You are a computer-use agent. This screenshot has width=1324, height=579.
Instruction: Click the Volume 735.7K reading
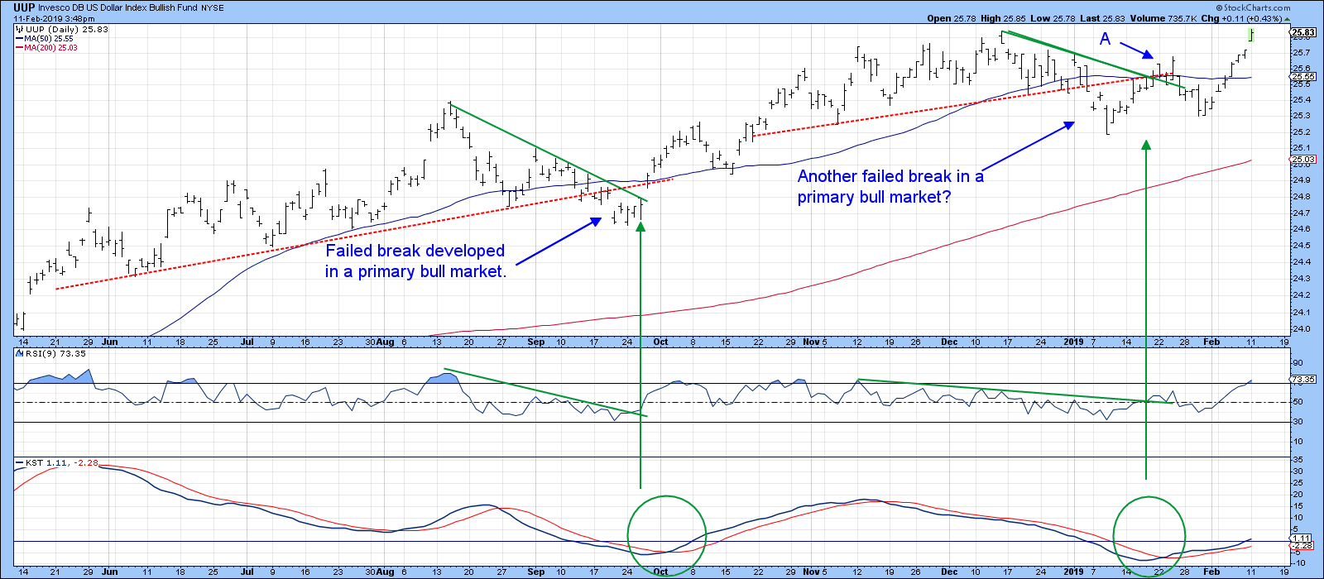pyautogui.click(x=1163, y=18)
